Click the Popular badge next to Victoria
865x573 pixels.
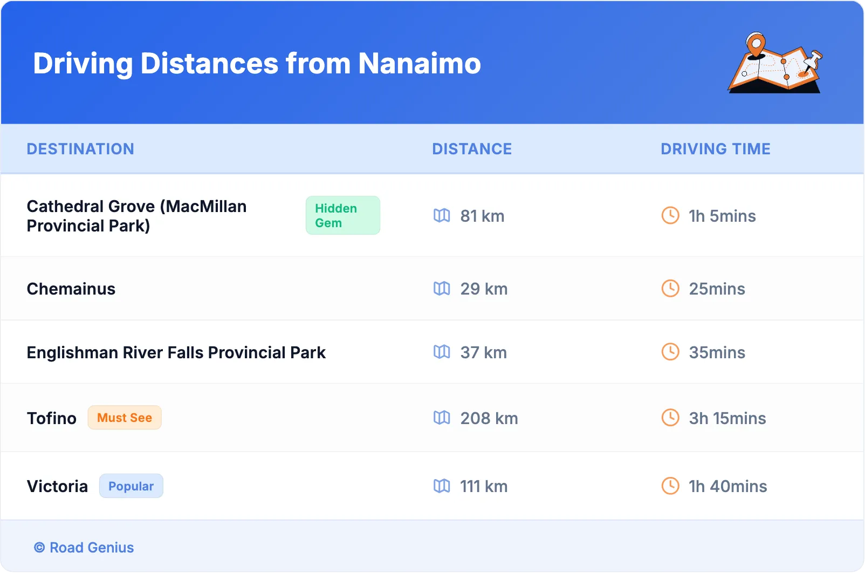click(131, 486)
